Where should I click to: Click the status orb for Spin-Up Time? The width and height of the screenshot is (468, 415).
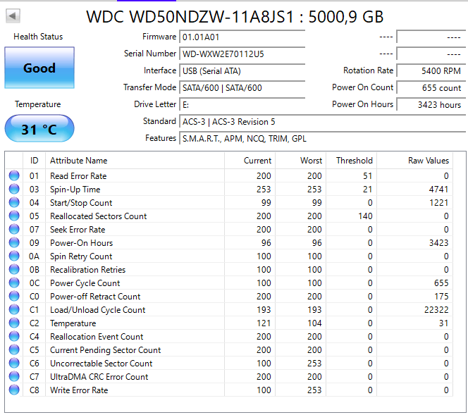click(14, 189)
